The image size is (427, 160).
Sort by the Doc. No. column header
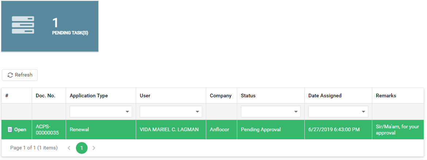click(46, 96)
